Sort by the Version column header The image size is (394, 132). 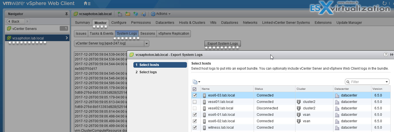381,89
